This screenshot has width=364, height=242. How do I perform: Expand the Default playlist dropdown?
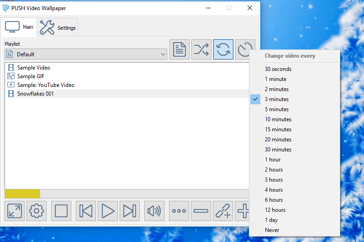(x=86, y=54)
